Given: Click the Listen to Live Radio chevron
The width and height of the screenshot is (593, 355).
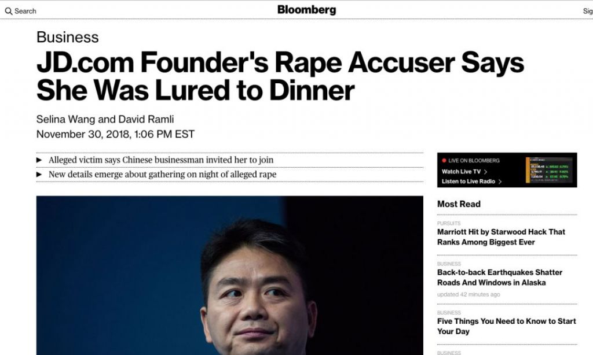Looking at the screenshot, I should pos(500,182).
